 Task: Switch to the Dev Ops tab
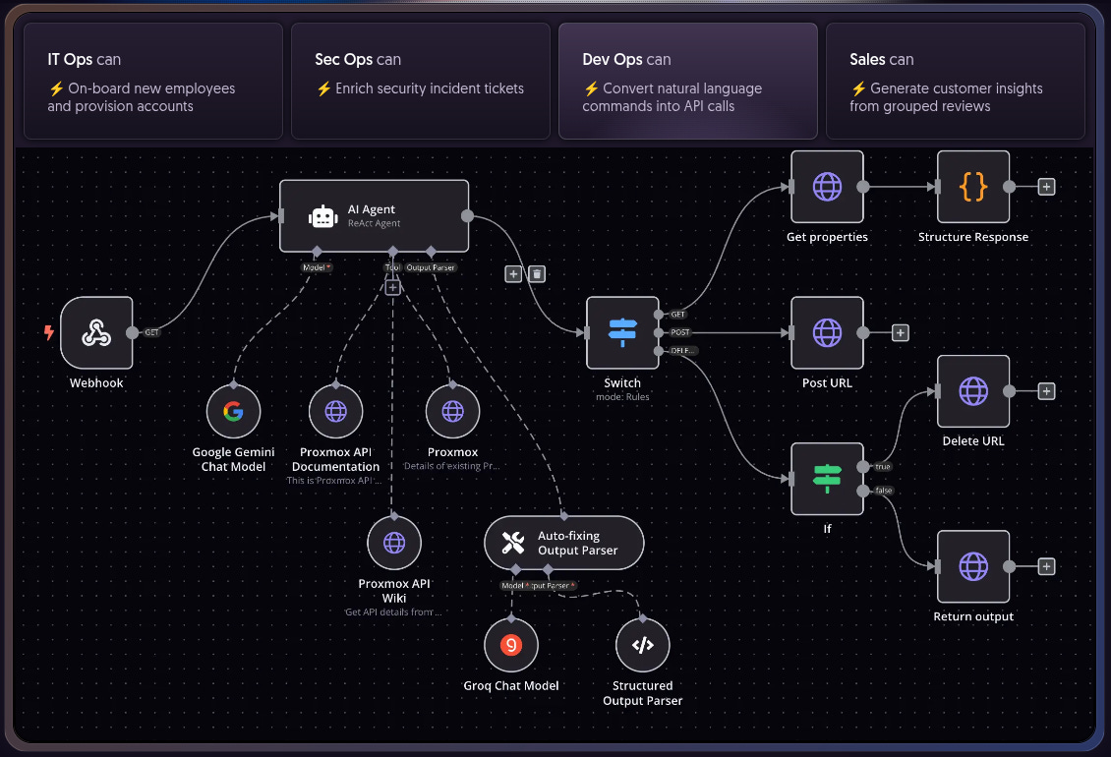tap(687, 82)
